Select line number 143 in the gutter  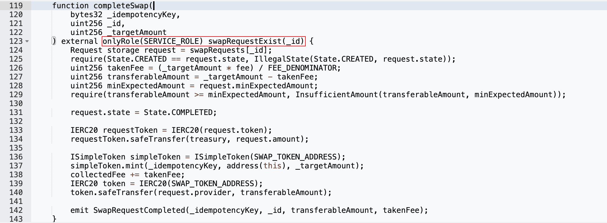(x=16, y=219)
